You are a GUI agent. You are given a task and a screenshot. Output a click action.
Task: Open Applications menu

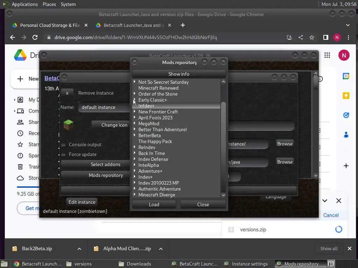pyautogui.click(x=25, y=4)
